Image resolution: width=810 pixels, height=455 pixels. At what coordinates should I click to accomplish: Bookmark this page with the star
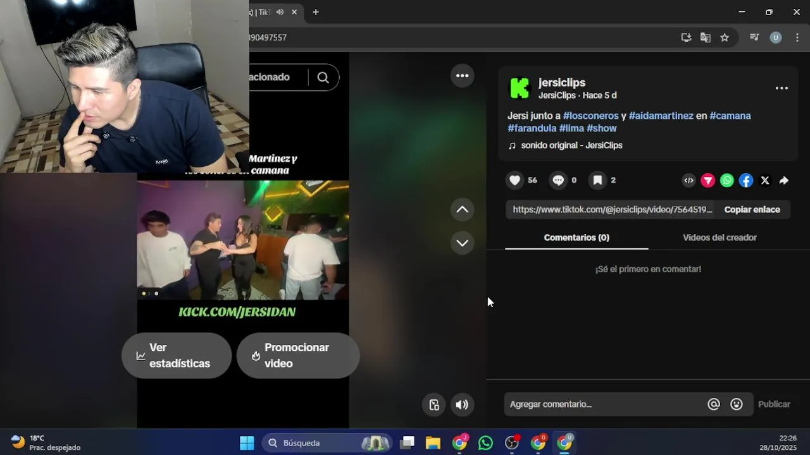click(725, 38)
